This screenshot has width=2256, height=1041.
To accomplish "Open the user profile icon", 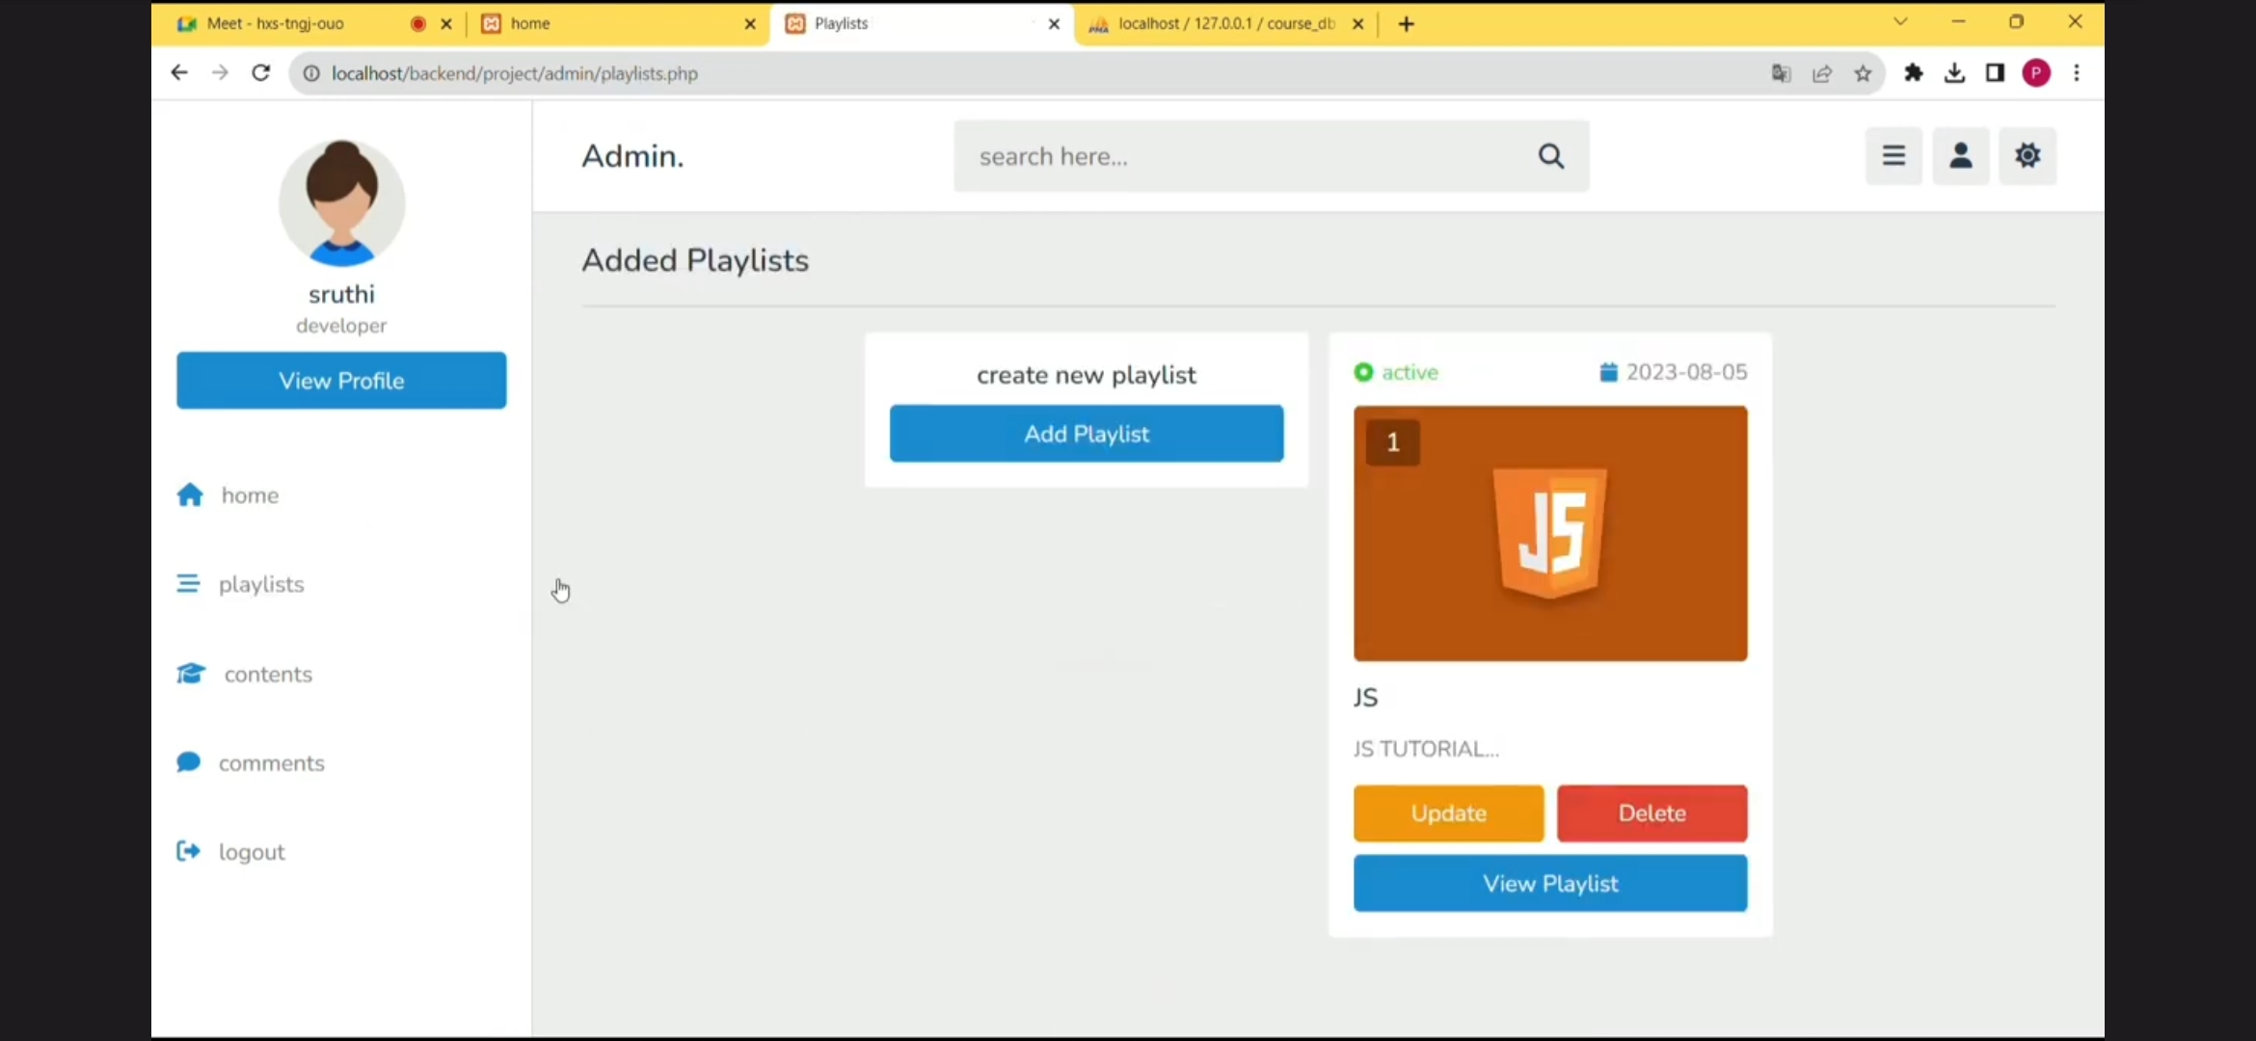I will (x=1960, y=156).
